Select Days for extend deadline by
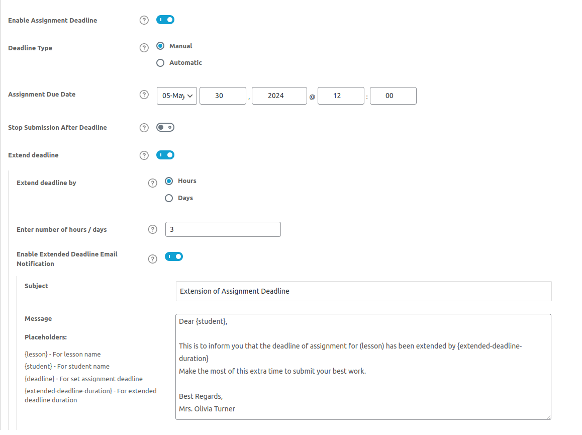Screen dimensions: 582x435 (x=169, y=198)
